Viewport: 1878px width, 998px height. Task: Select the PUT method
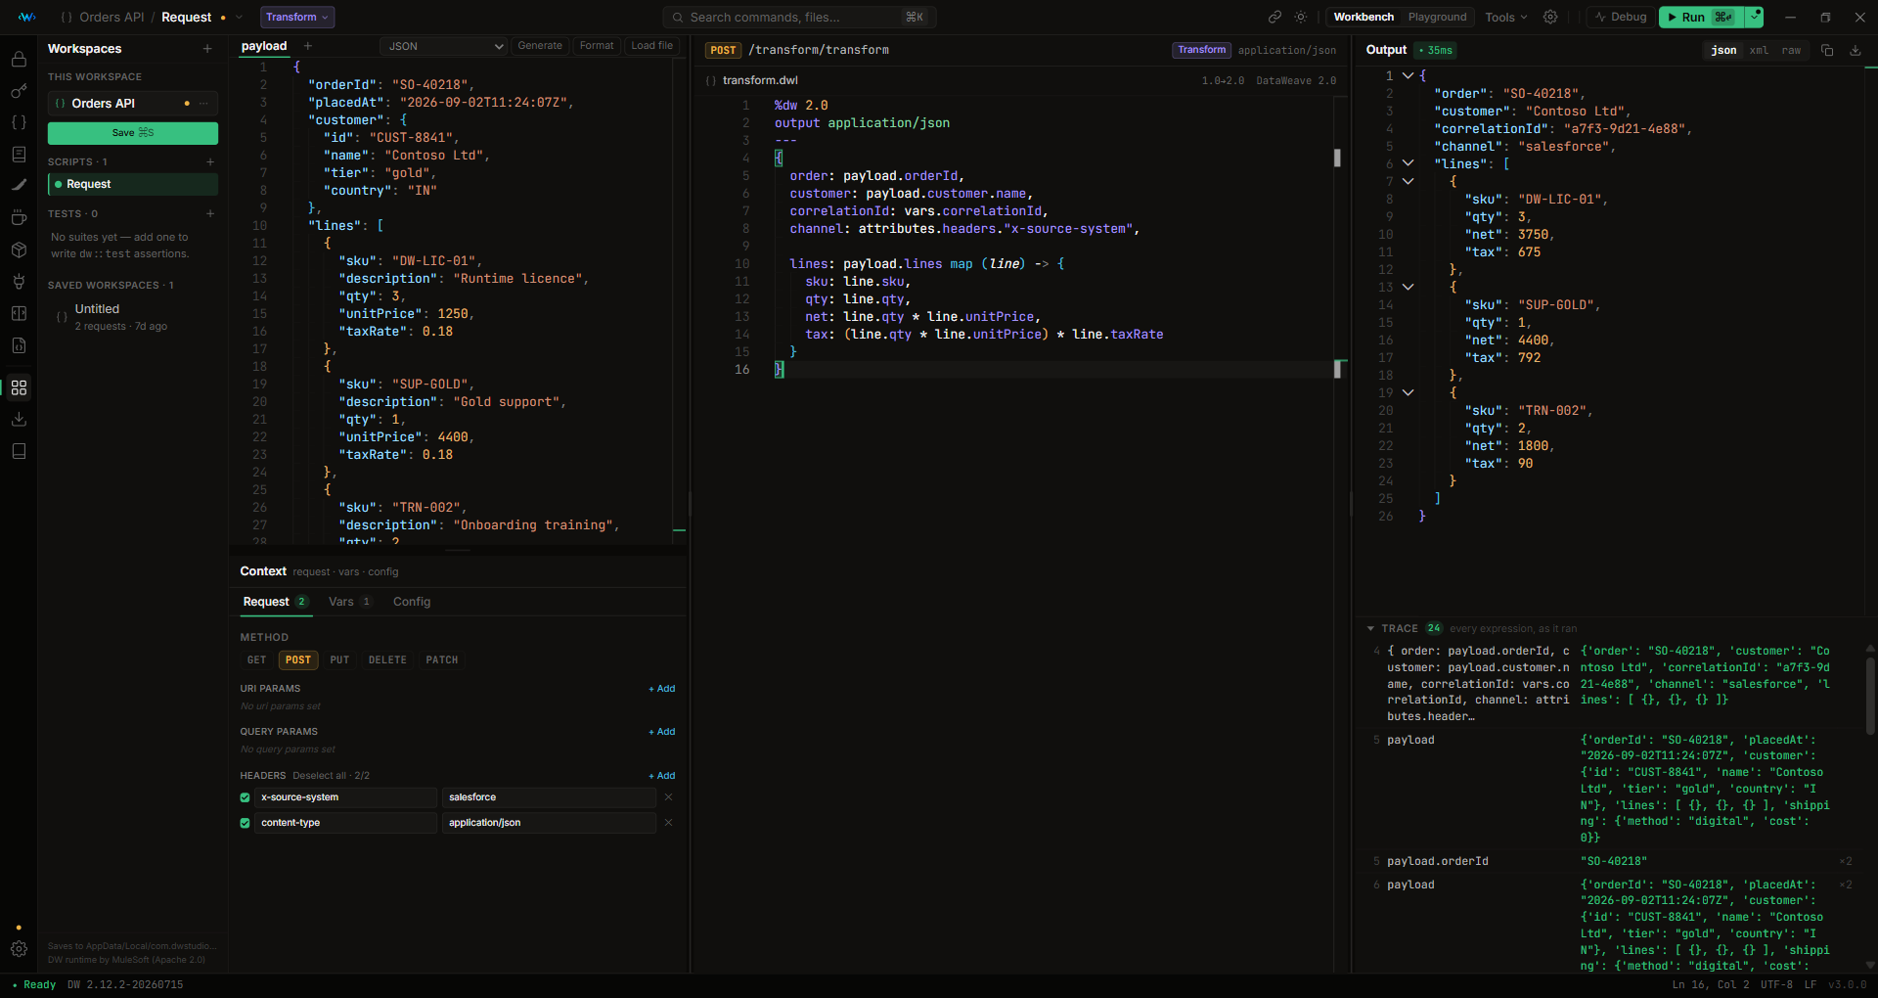click(x=339, y=660)
